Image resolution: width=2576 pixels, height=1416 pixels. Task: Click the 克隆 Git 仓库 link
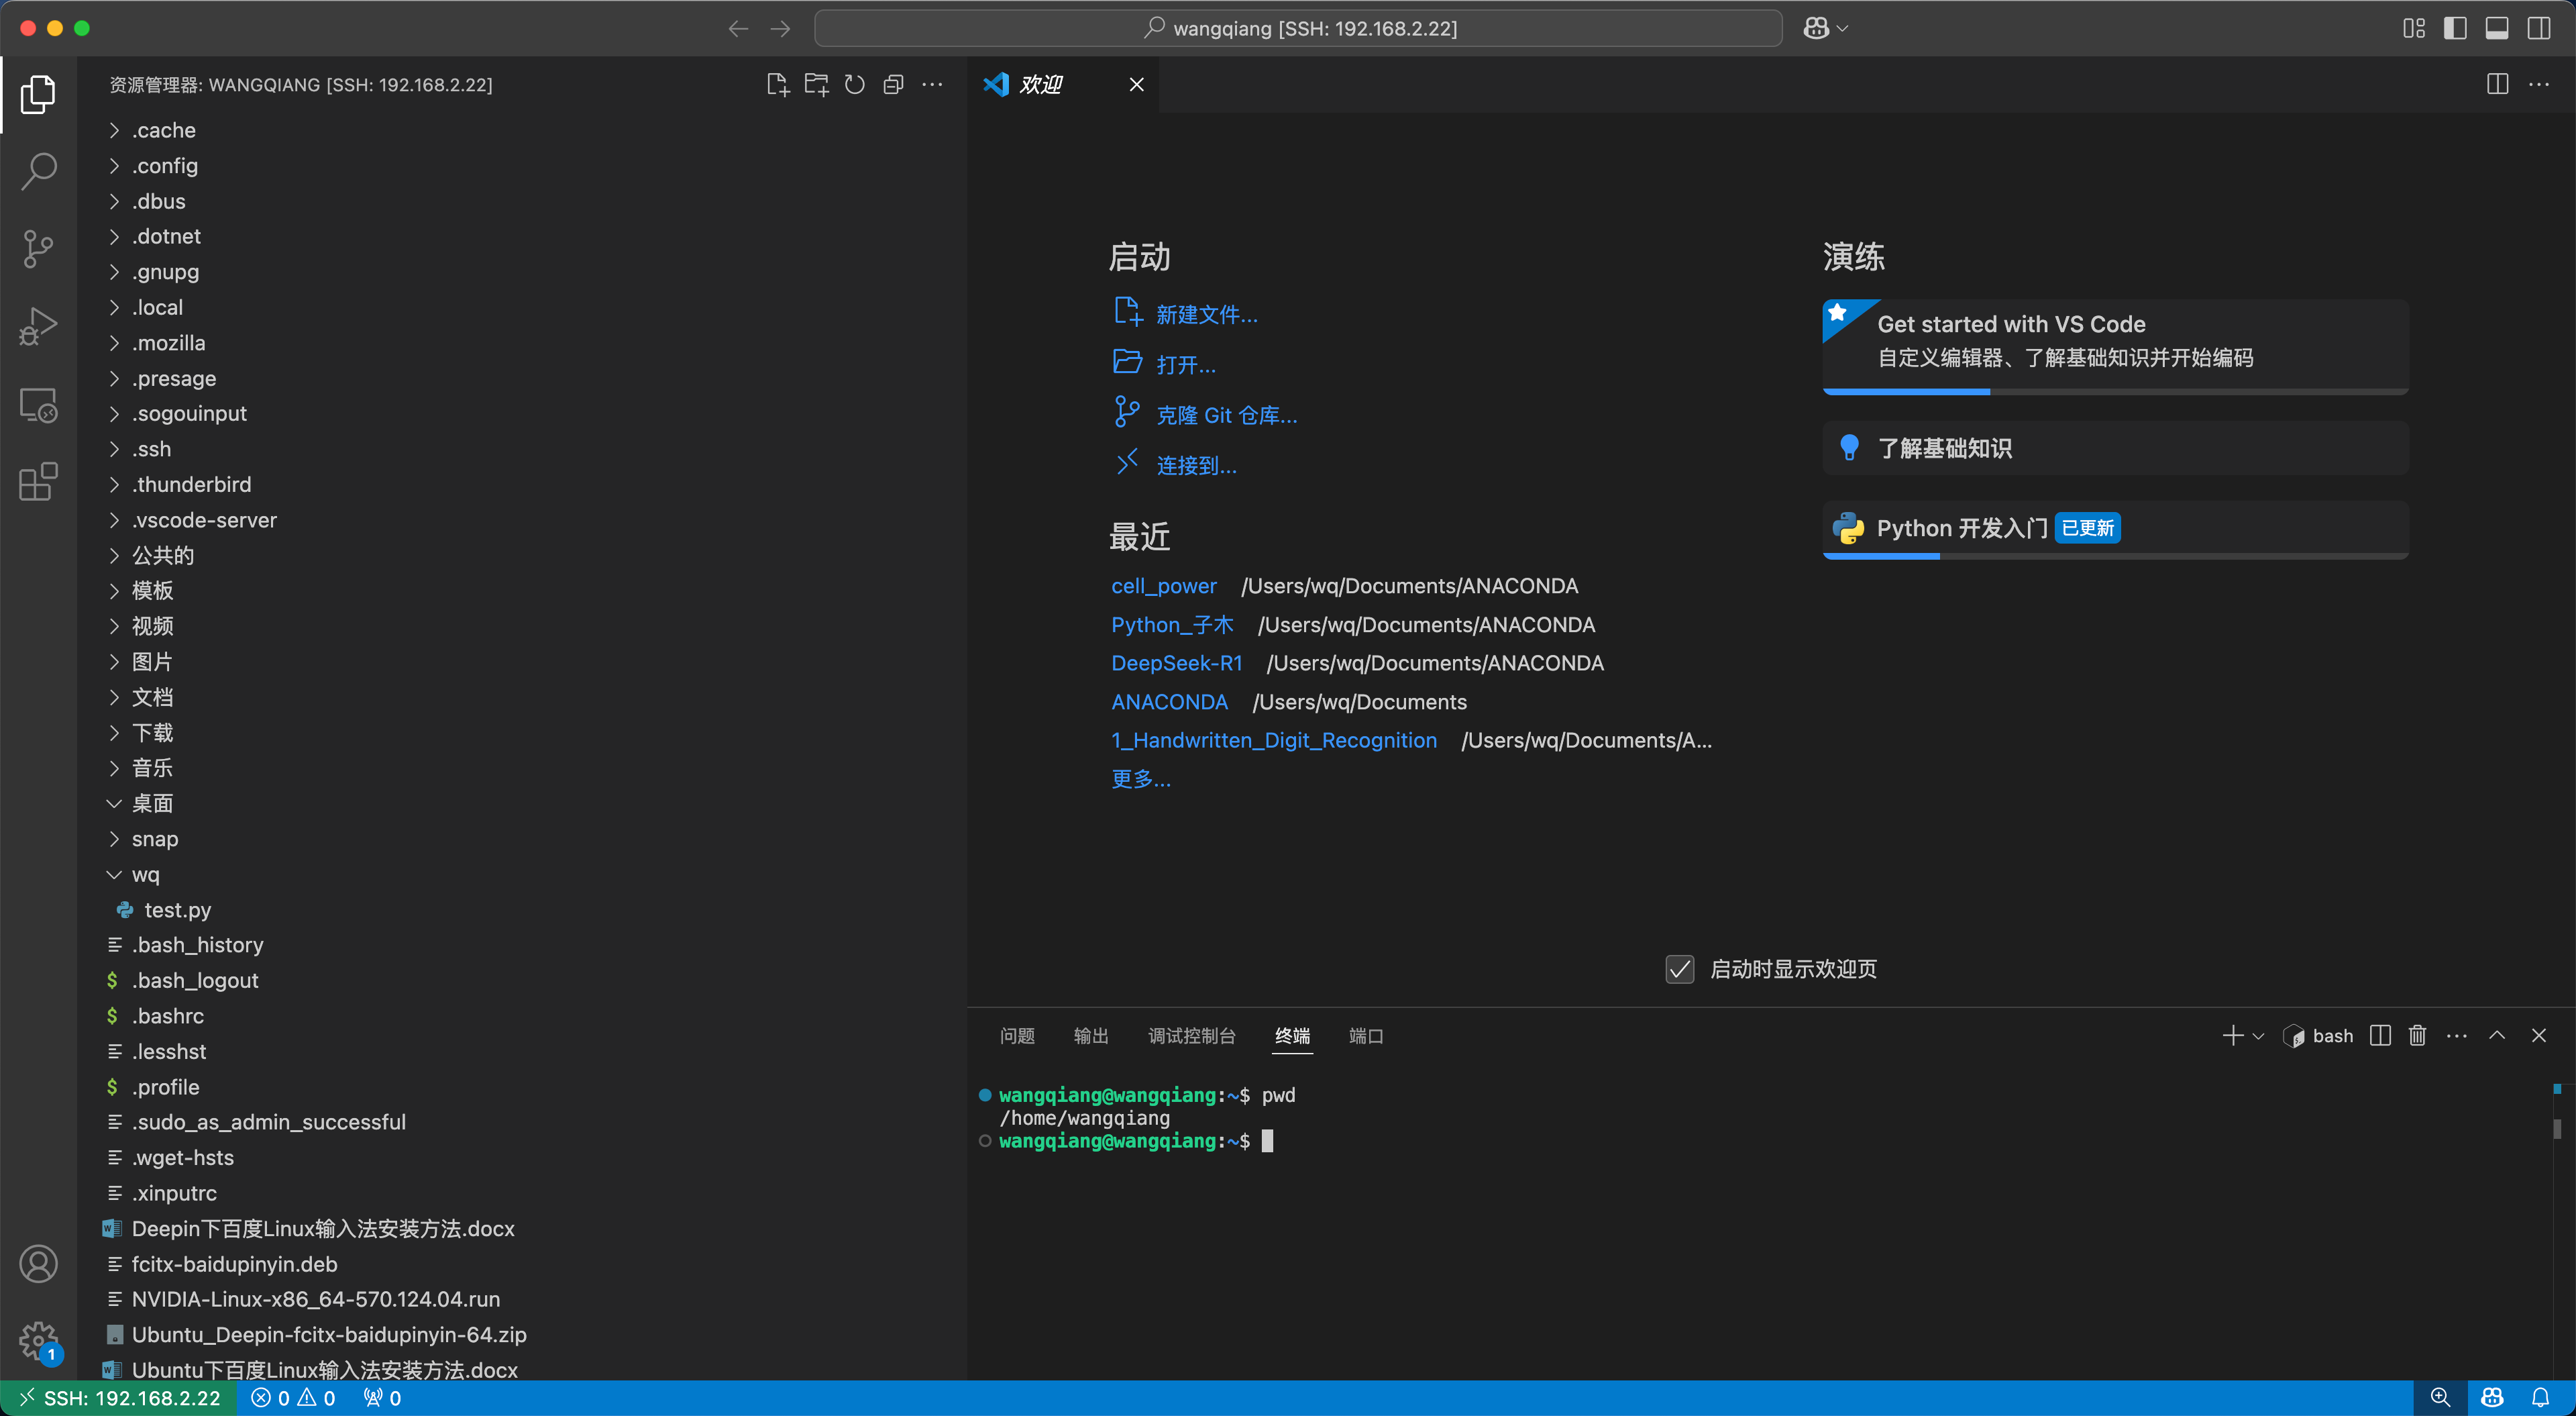pyautogui.click(x=1226, y=415)
